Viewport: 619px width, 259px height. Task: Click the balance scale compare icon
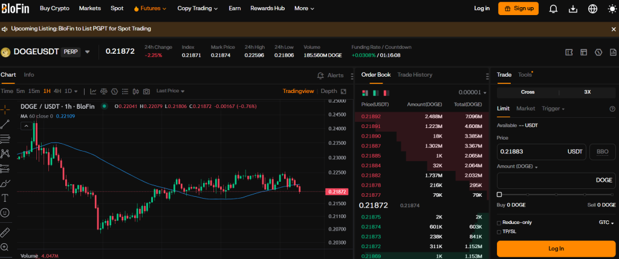pos(104,91)
